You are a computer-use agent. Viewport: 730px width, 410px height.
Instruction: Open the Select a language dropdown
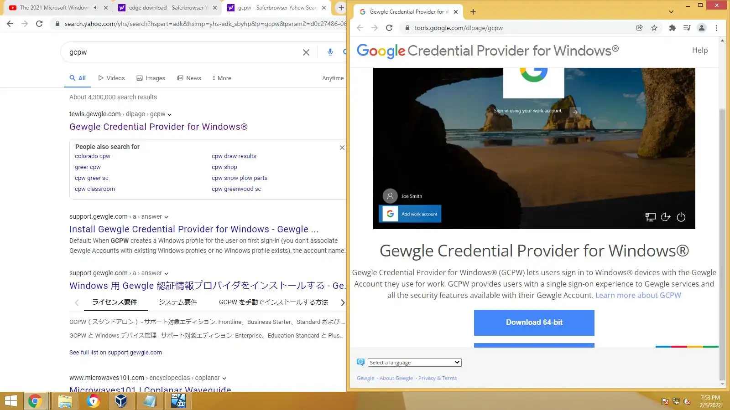(x=414, y=363)
